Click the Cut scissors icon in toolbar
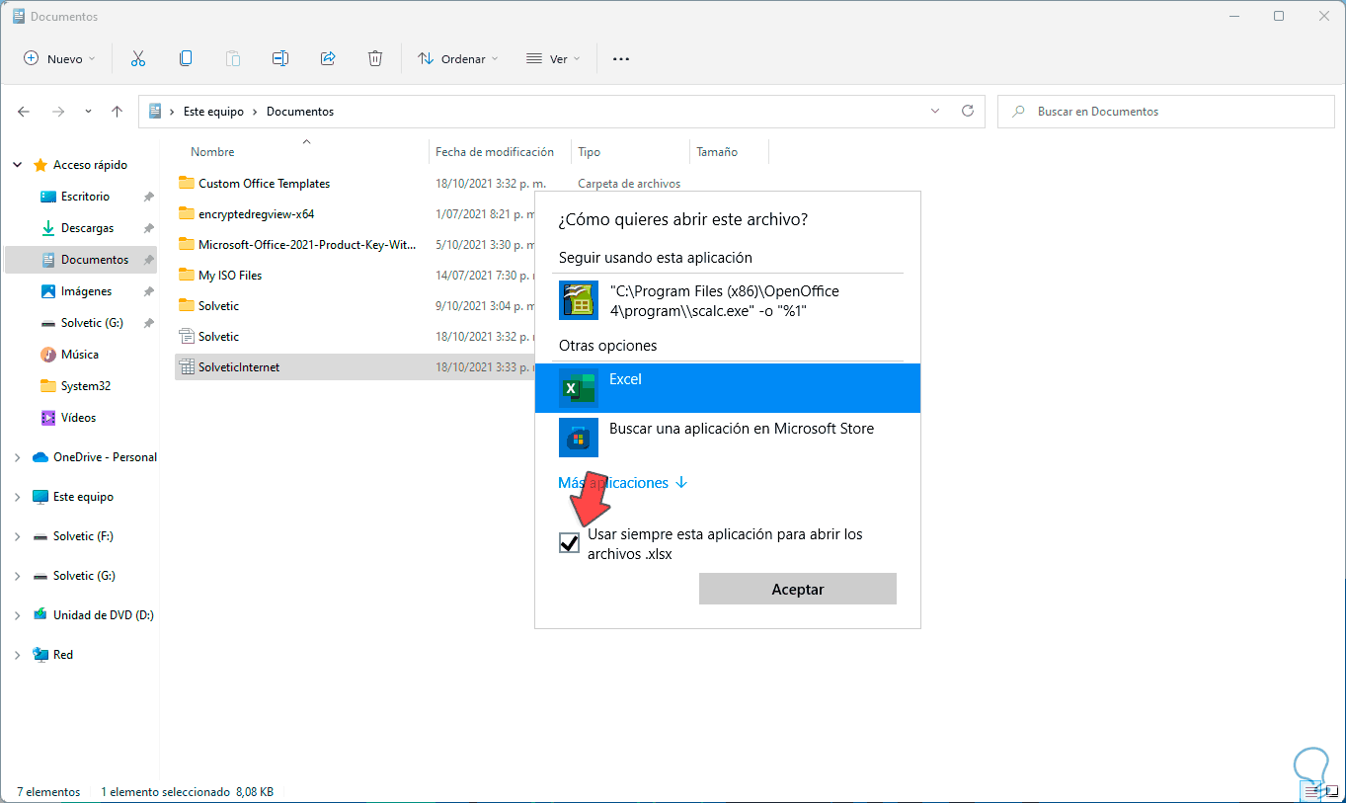 click(138, 59)
